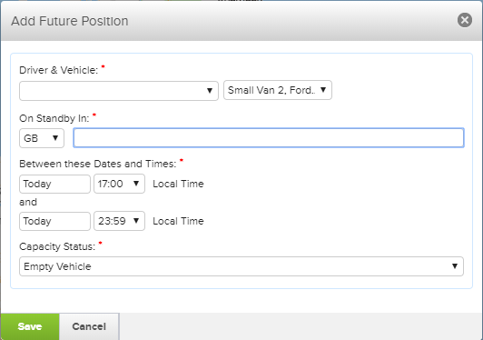Open the 17:00 start time dropdown
Viewport: 483px width, 340px height.
(x=119, y=184)
